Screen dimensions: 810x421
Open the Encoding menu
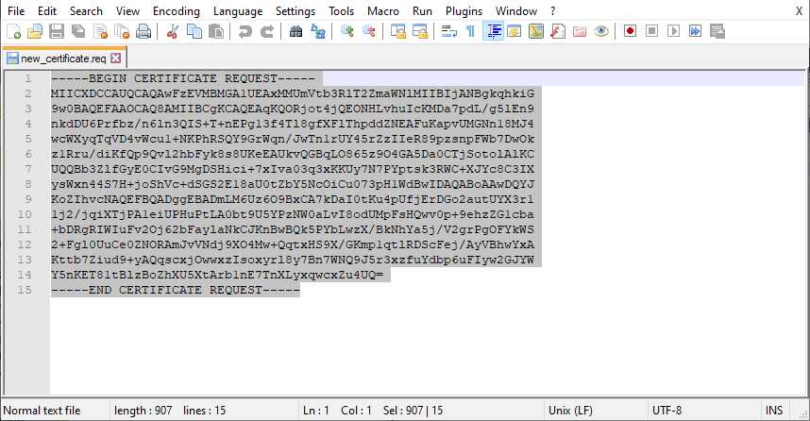point(177,10)
